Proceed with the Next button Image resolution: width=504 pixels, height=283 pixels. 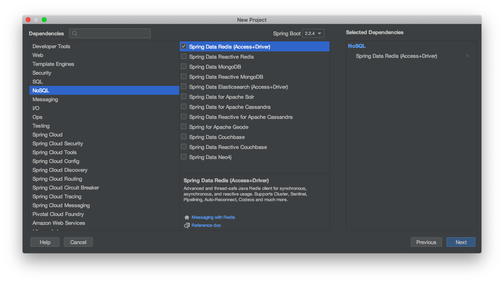461,242
